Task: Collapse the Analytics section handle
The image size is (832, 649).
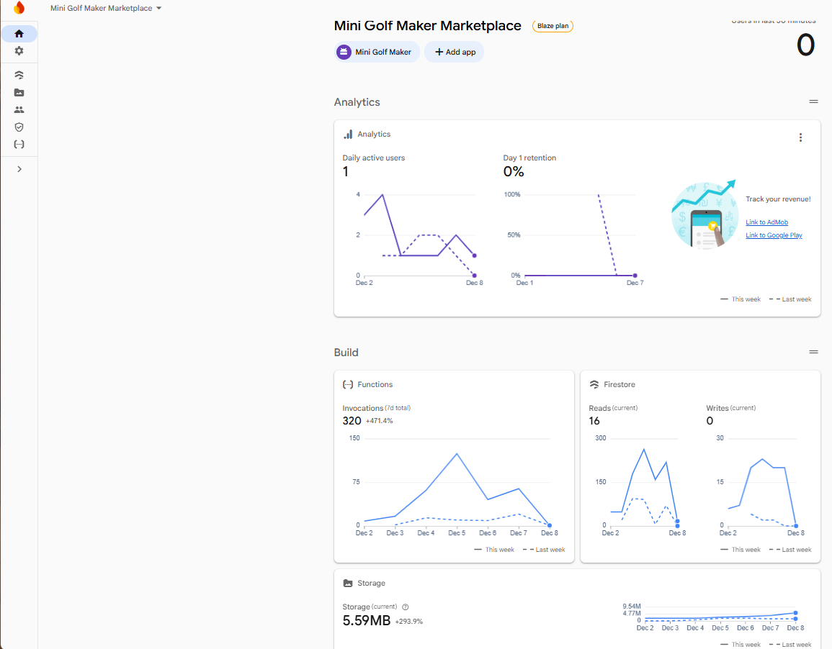Action: tap(813, 102)
